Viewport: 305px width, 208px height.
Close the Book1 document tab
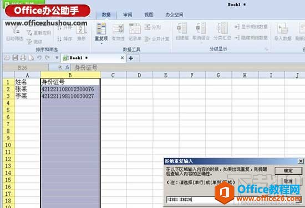[122, 58]
